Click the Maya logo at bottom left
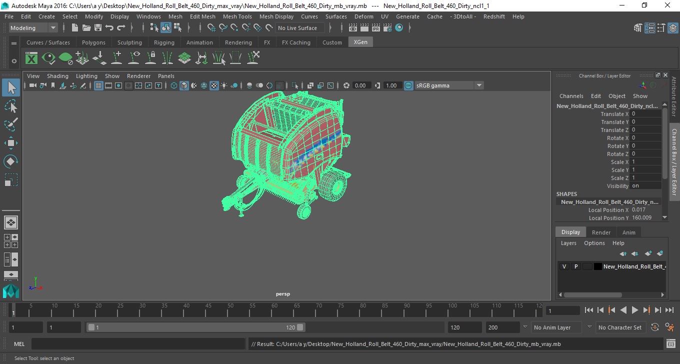Viewport: 680px width, 364px height. [x=11, y=291]
